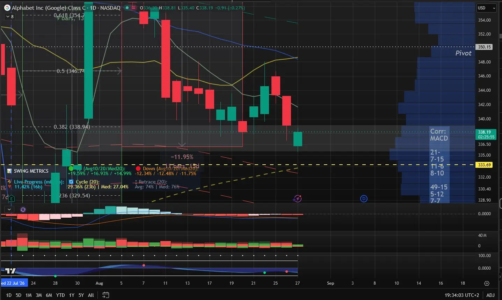
Task: Open the go to date calendar icon
Action: (106, 295)
